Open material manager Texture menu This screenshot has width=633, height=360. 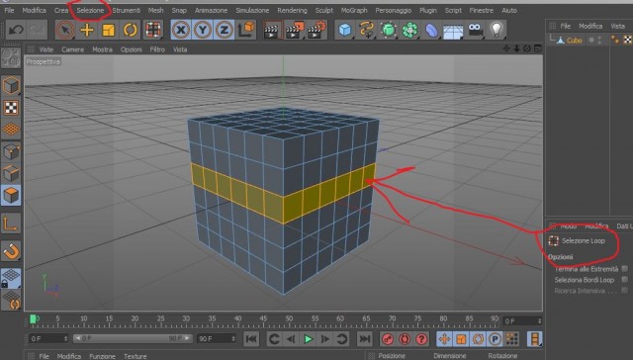click(136, 356)
